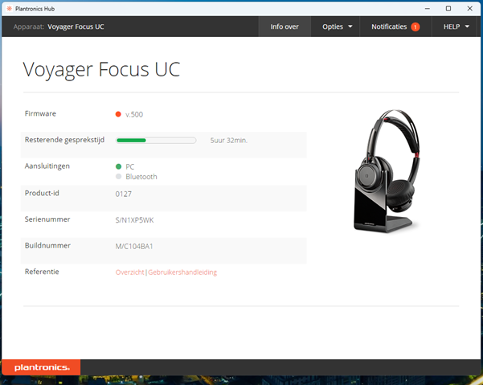483x385 pixels.
Task: Expand the Opties dropdown arrow
Action: click(x=350, y=27)
